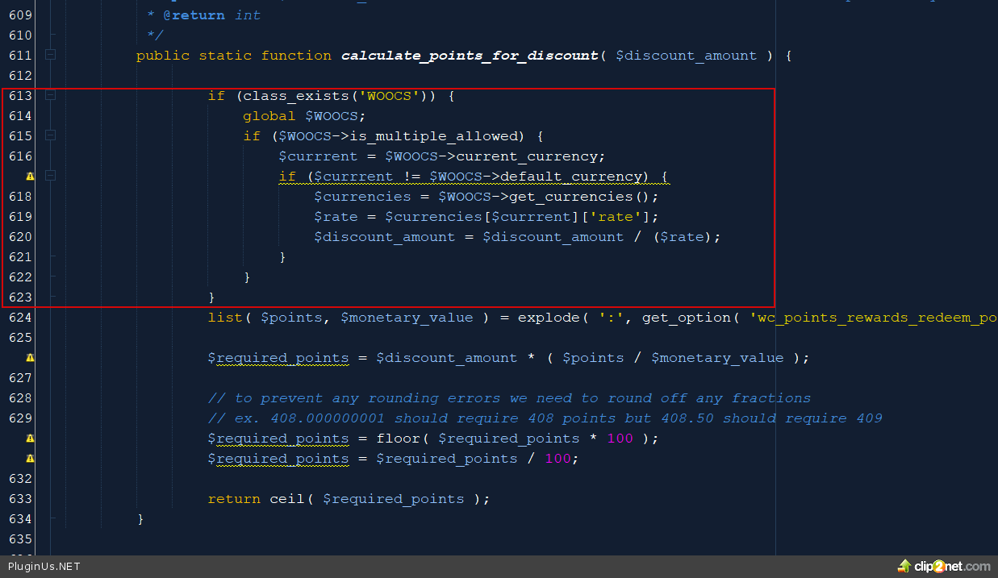Click the calculate_points_for_discount function name
The height and width of the screenshot is (578, 998).
coord(470,55)
